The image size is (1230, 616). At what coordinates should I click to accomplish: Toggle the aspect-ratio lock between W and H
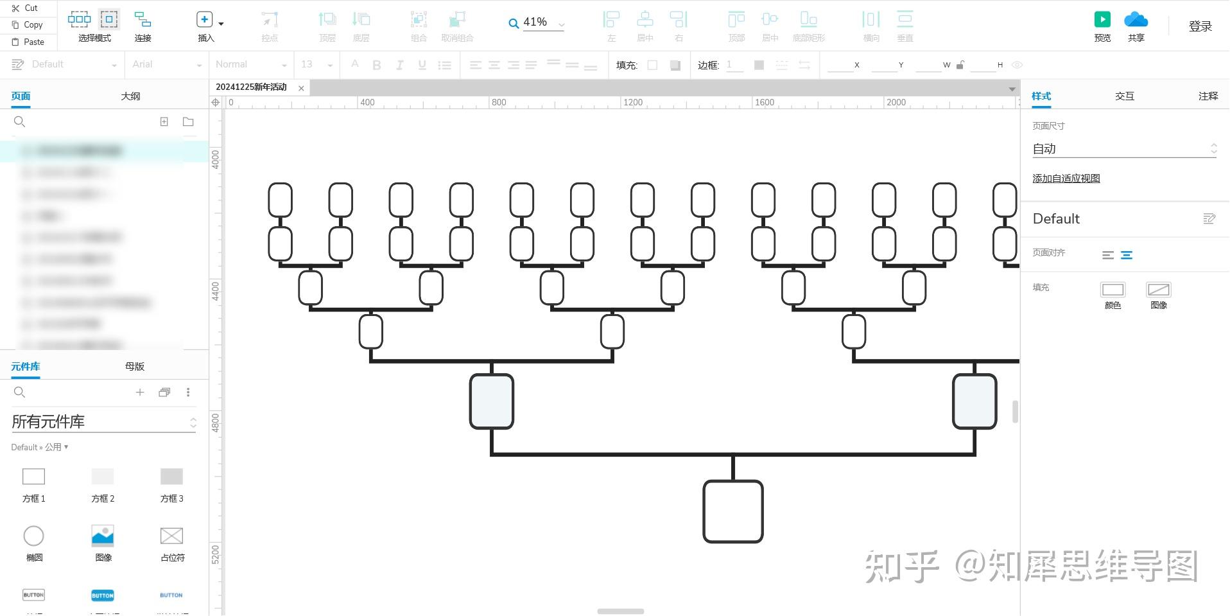[961, 64]
